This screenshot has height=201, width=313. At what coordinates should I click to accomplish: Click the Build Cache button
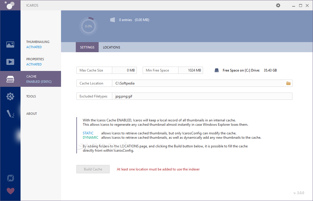[93, 169]
